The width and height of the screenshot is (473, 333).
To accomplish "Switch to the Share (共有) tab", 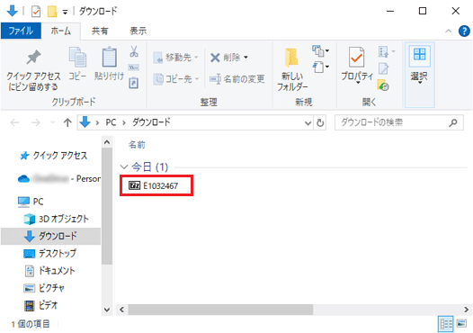I will pos(100,31).
